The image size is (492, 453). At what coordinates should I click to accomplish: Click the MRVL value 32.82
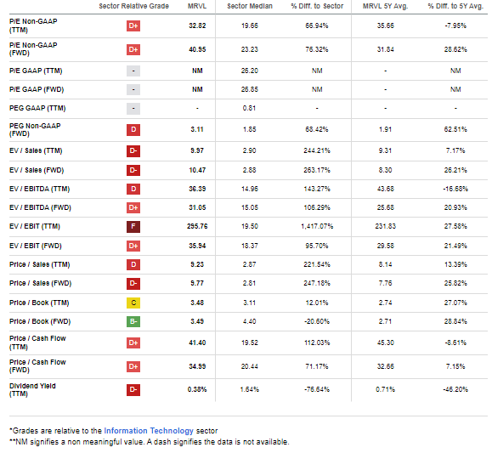pos(197,25)
